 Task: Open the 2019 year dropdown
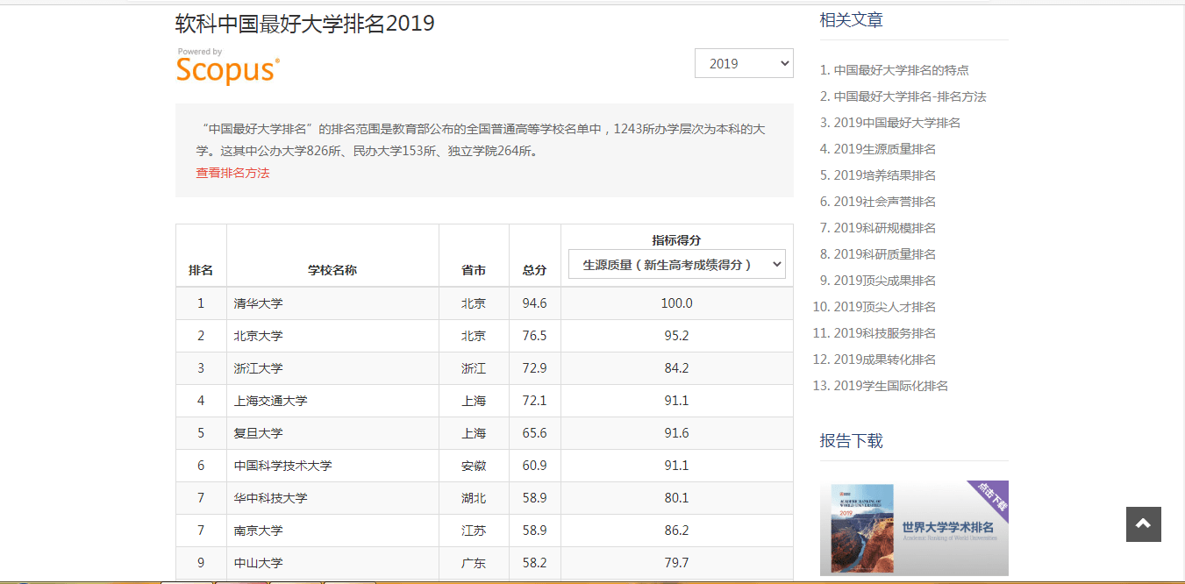coord(744,63)
